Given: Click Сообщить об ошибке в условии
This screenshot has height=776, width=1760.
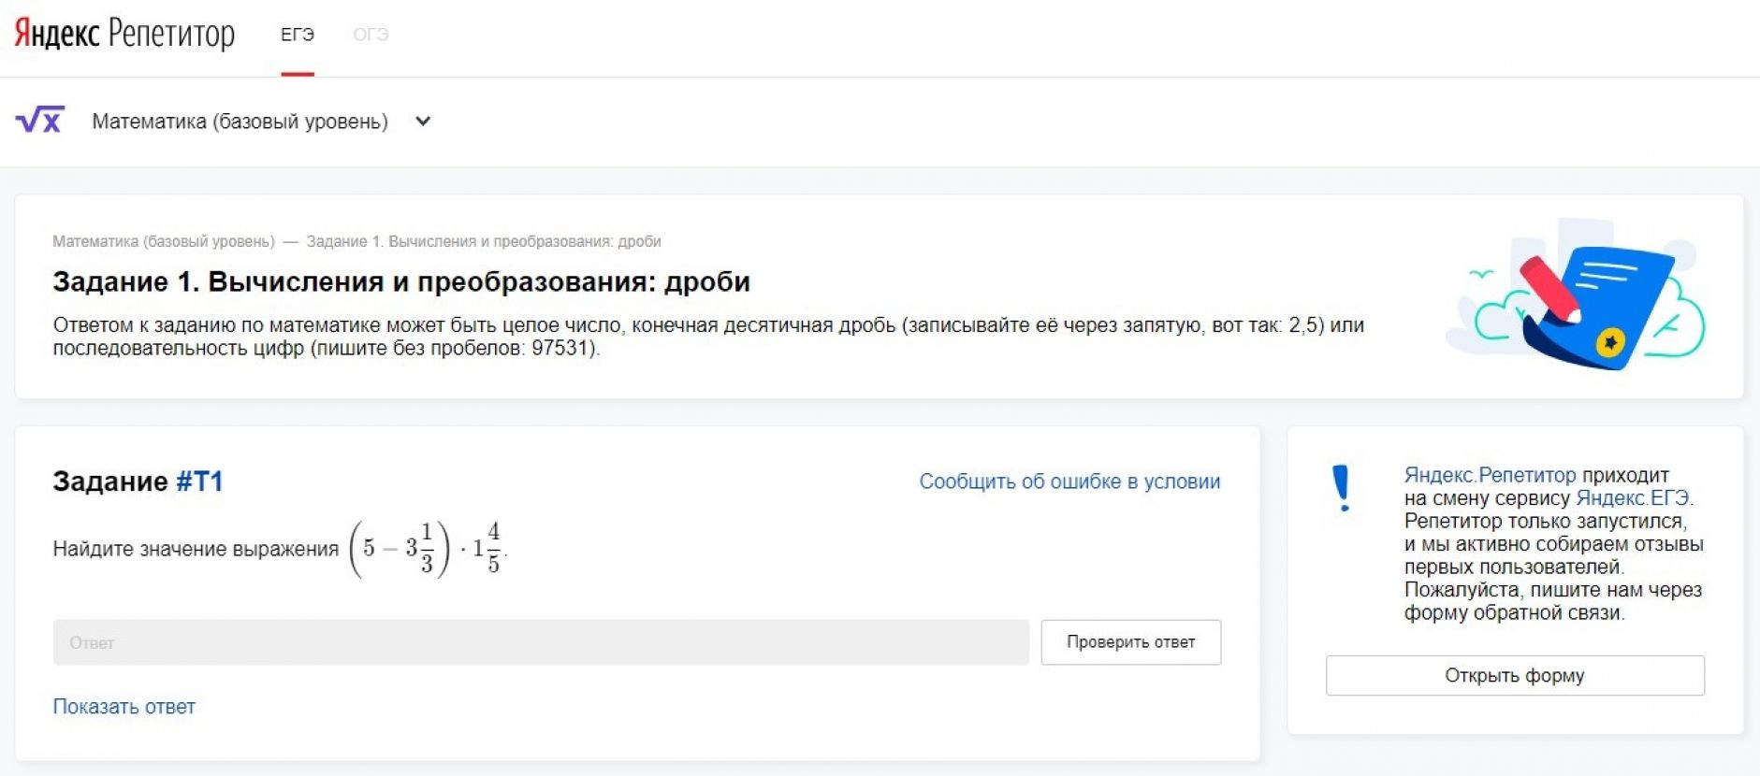Looking at the screenshot, I should pos(1069,481).
